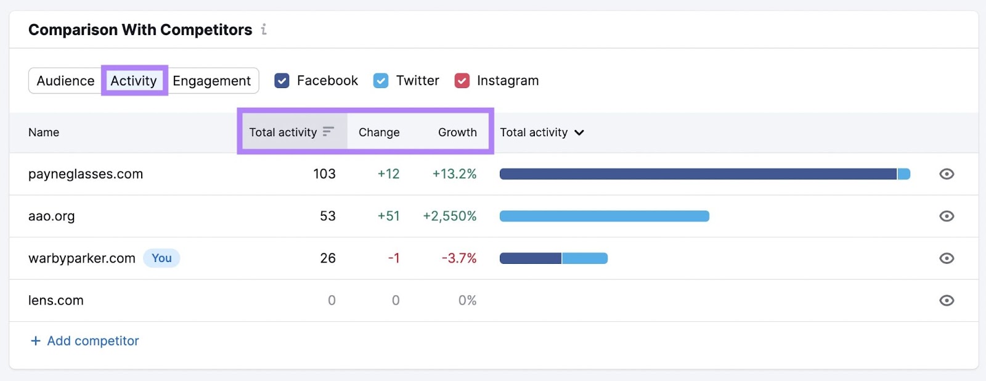Toggle off the Instagram checkbox

pyautogui.click(x=462, y=80)
